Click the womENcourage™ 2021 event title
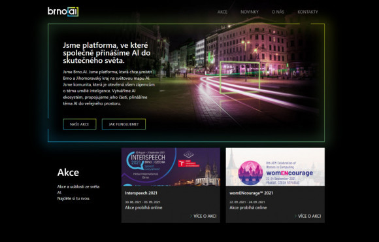Screen dimensions: 379x242 click(x=251, y=193)
